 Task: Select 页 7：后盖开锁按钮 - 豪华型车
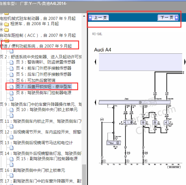(44, 87)
